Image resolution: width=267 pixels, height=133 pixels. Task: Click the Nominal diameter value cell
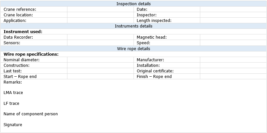[x=101, y=60]
